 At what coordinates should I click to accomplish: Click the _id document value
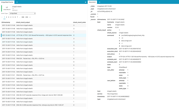click(105, 11)
